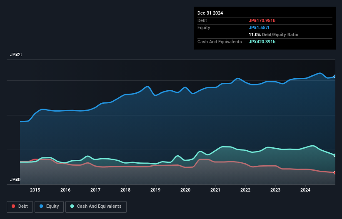Select the 2024 year label on the axis

tap(305, 190)
